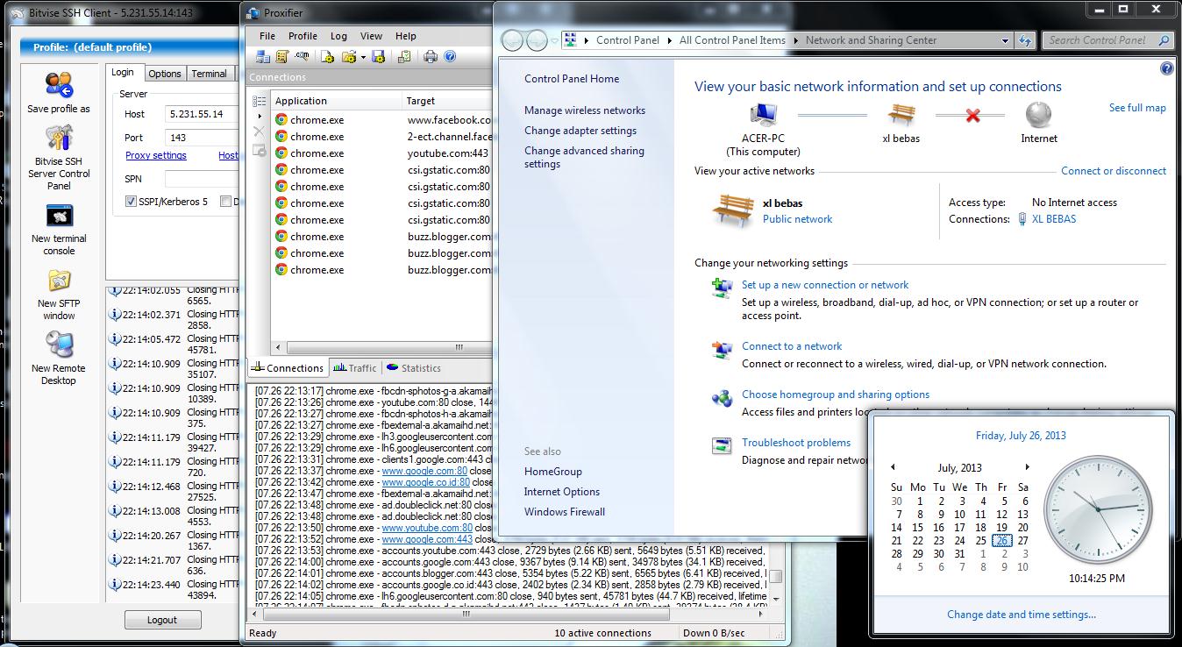Open the Proxy Checker icon in Proxifier toolbar
This screenshot has height=647, width=1182.
coord(404,57)
